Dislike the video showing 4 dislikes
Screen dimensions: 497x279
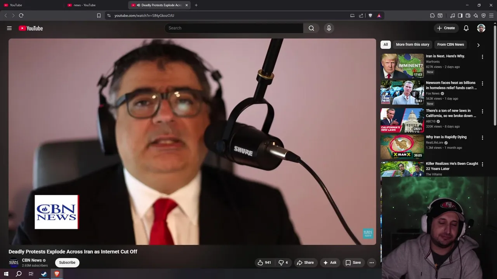point(283,262)
